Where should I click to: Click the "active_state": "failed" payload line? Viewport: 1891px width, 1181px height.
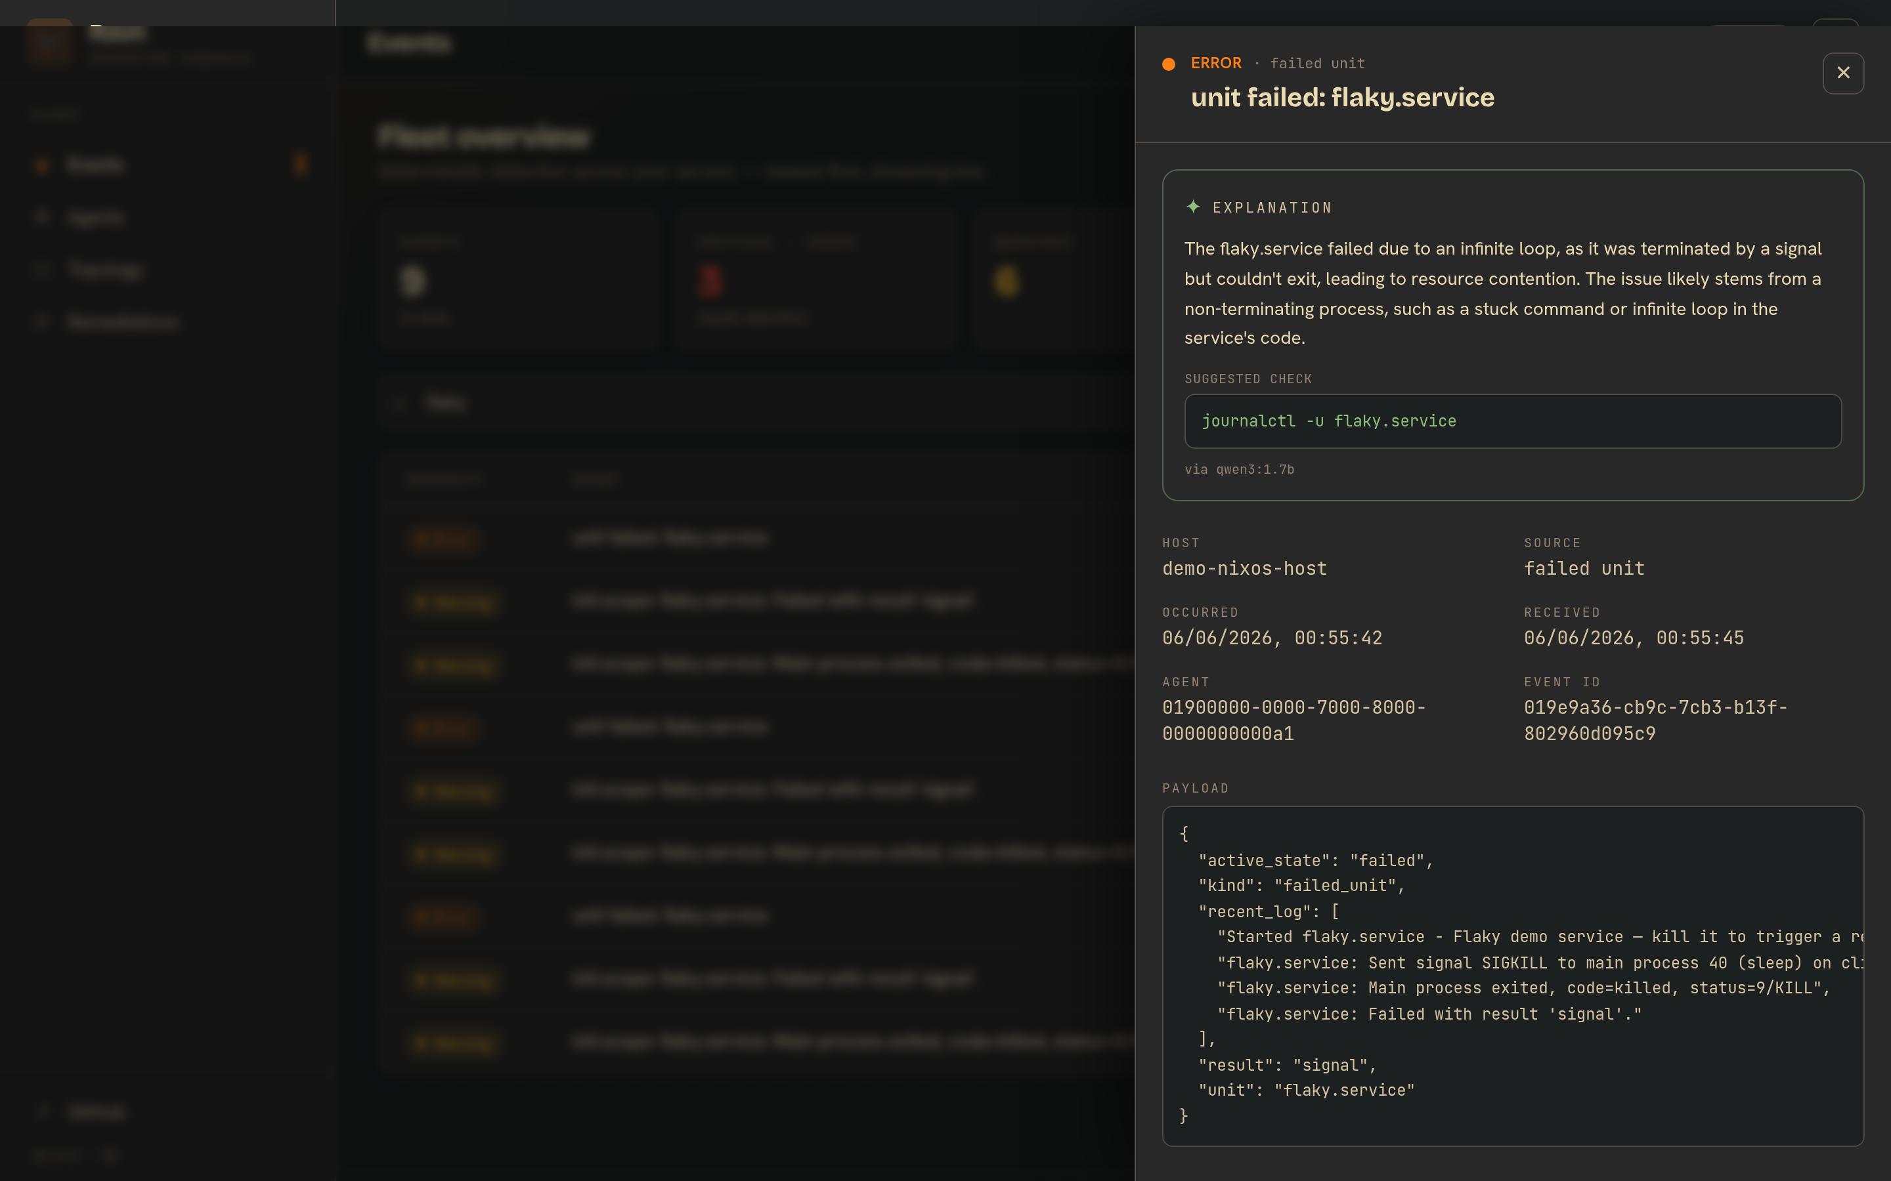coord(1315,861)
